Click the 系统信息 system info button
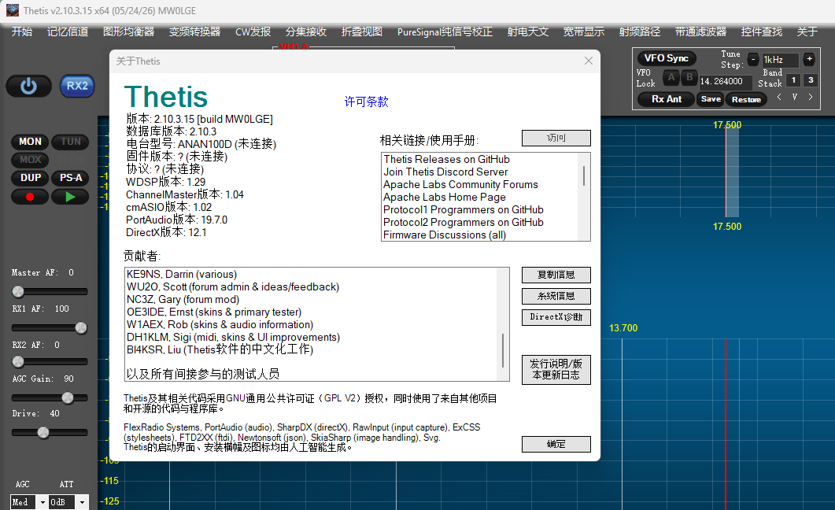835x510 pixels. [556, 296]
